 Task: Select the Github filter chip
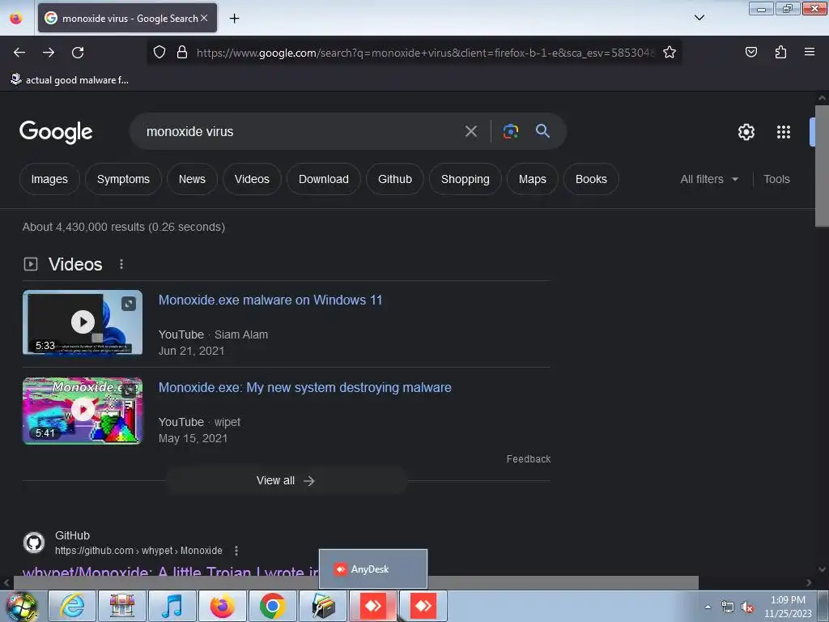coord(395,179)
